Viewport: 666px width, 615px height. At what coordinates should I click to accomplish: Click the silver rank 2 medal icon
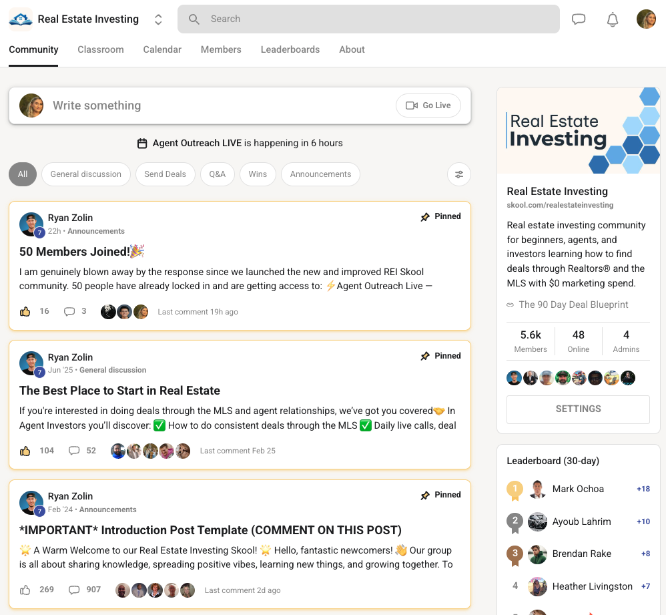pyautogui.click(x=515, y=523)
